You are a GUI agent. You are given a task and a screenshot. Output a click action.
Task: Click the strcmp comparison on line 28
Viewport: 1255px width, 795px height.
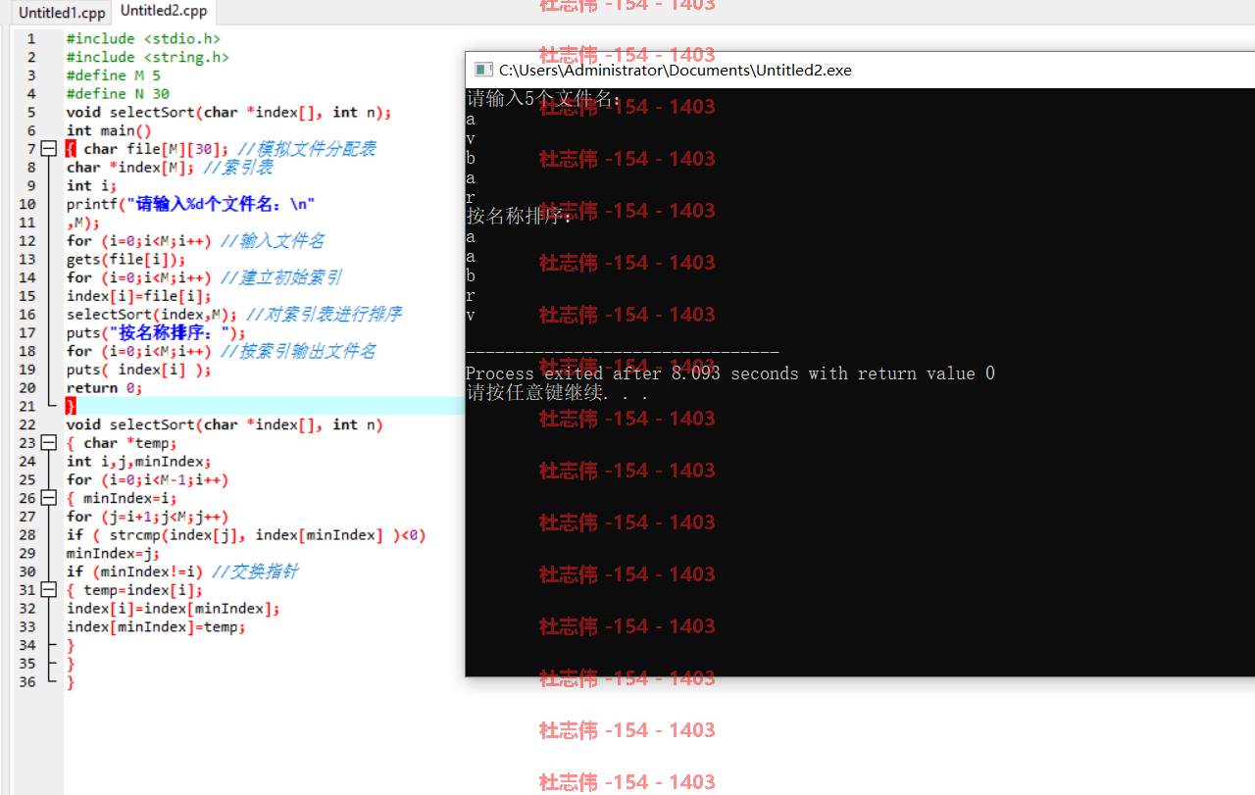(x=246, y=535)
